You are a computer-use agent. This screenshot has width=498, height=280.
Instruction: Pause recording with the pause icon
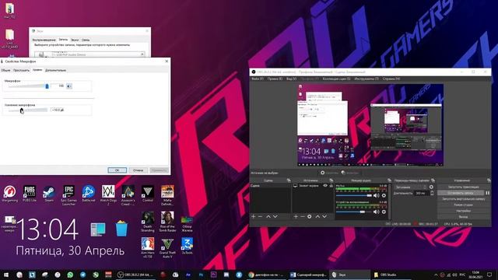(x=488, y=193)
